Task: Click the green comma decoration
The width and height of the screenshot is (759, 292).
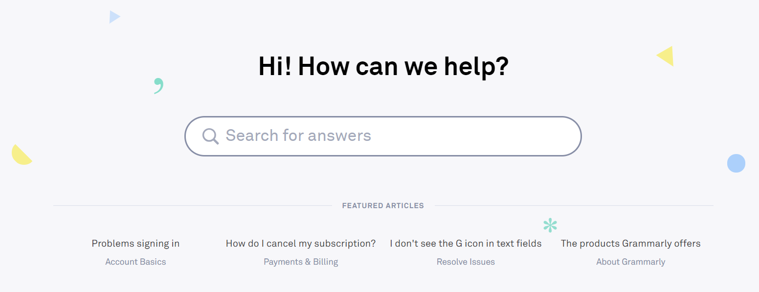Action: click(x=158, y=86)
